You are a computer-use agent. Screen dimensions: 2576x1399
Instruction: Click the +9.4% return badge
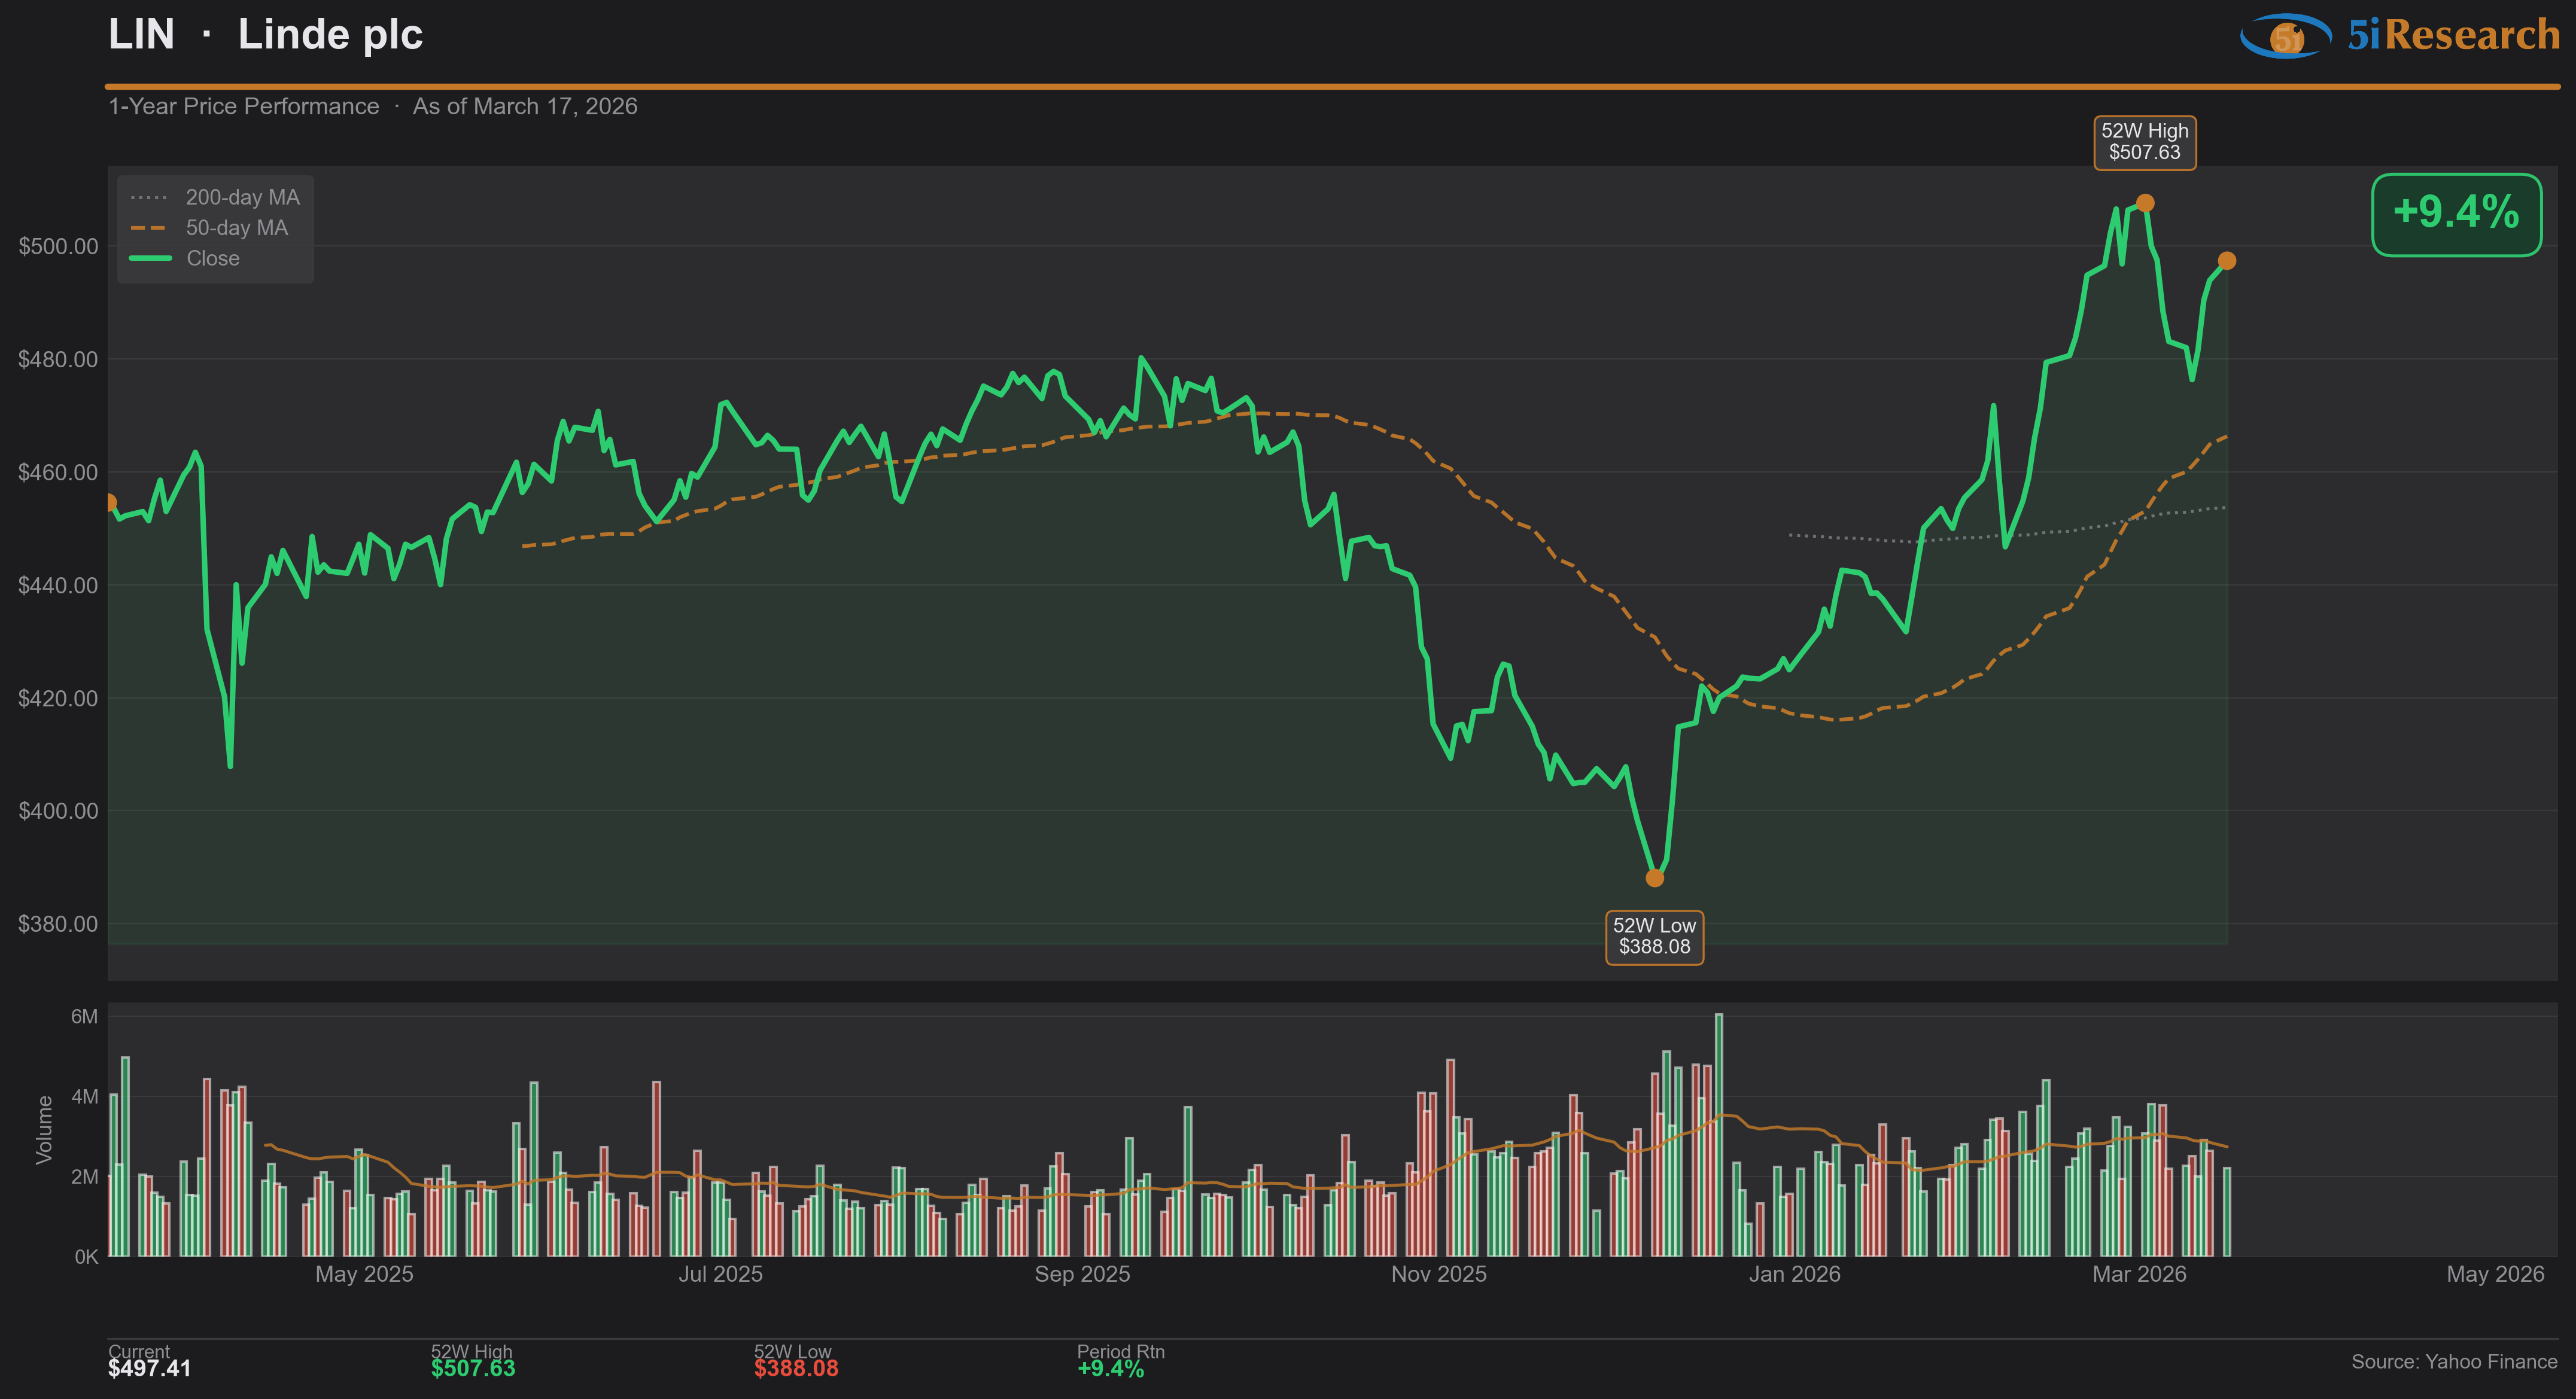pyautogui.click(x=2456, y=214)
